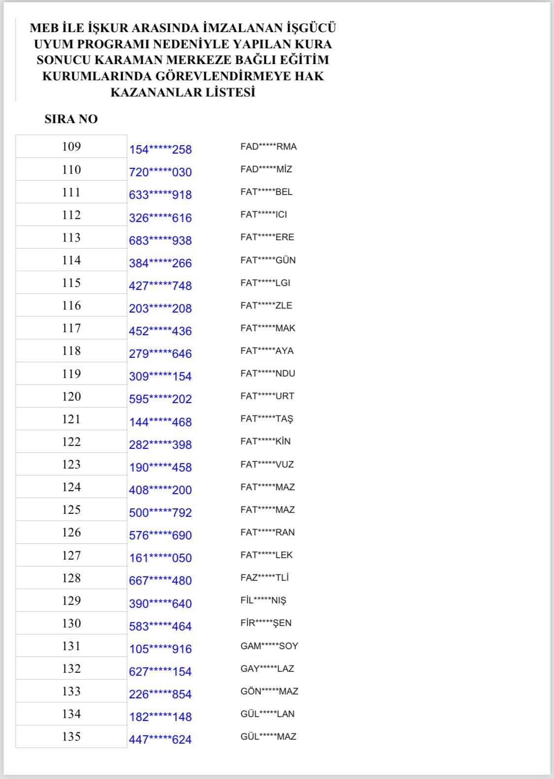Click the SIRA NO column header

click(71, 119)
